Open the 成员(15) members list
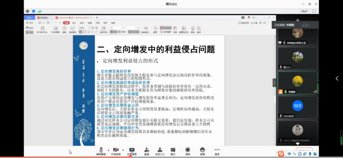The image size is (343, 158). [160, 151]
